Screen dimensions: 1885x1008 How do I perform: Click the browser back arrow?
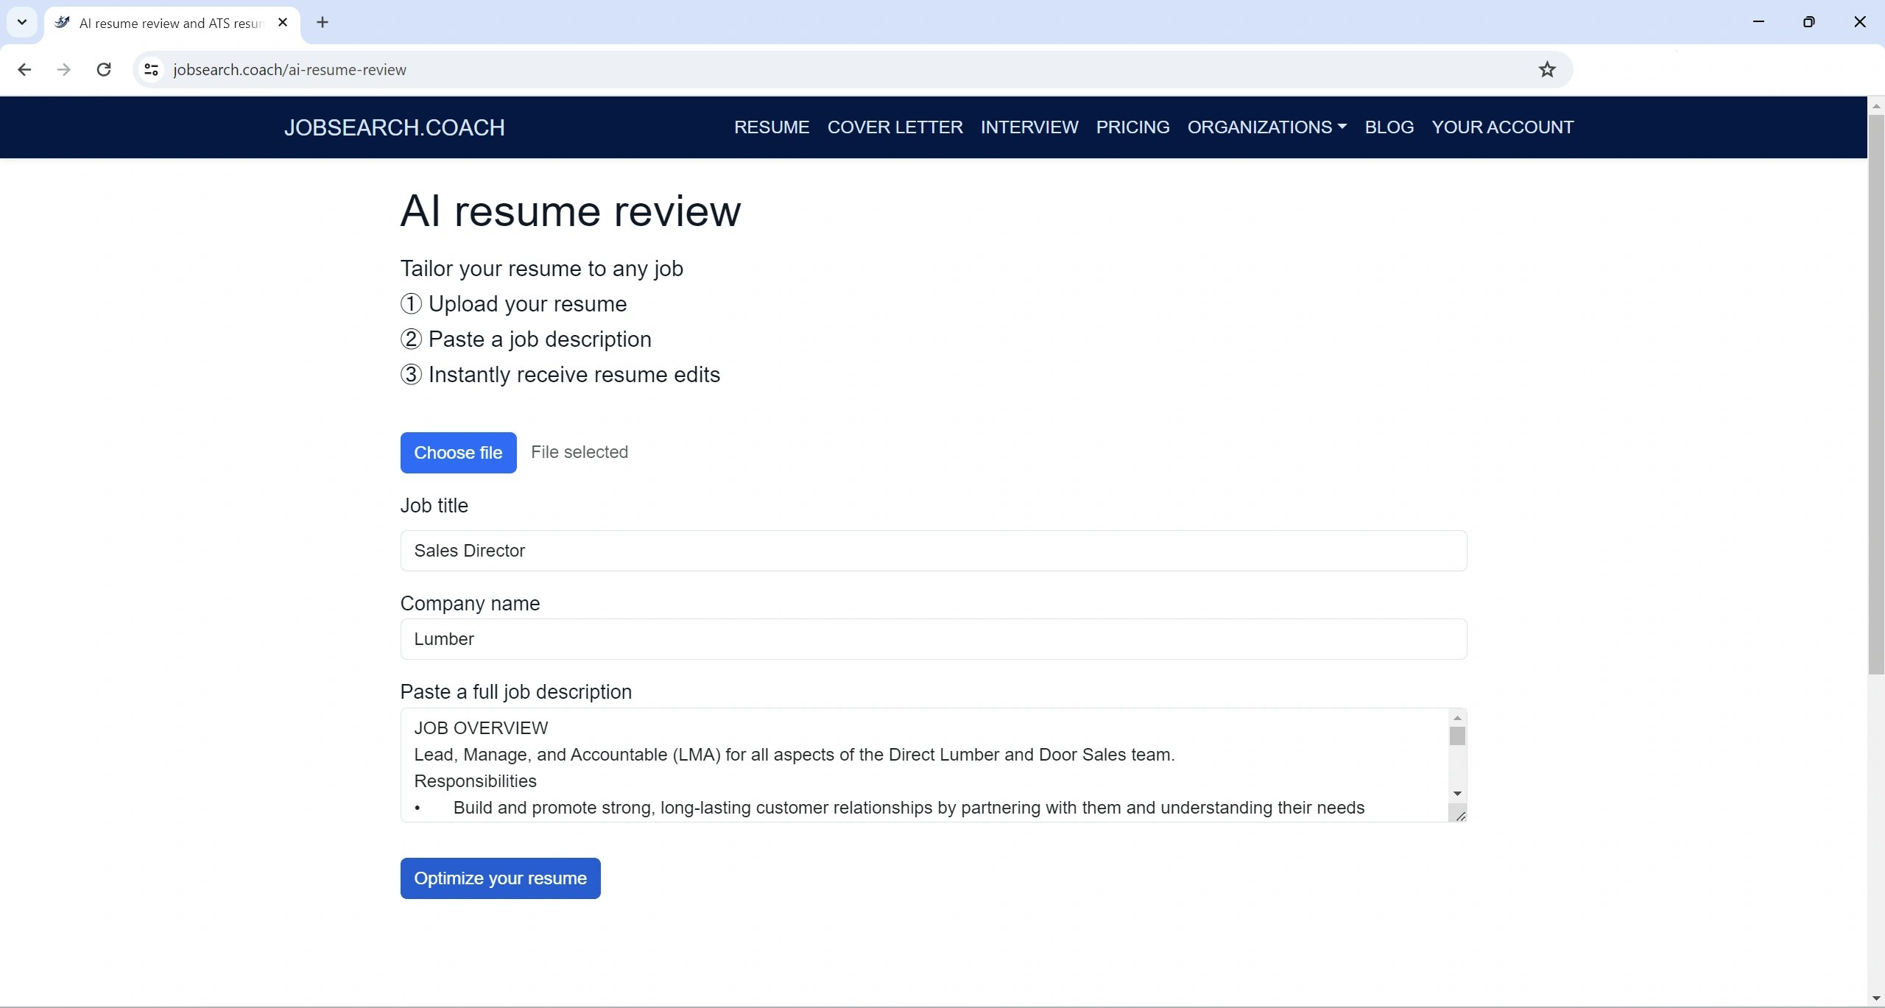[x=24, y=69]
